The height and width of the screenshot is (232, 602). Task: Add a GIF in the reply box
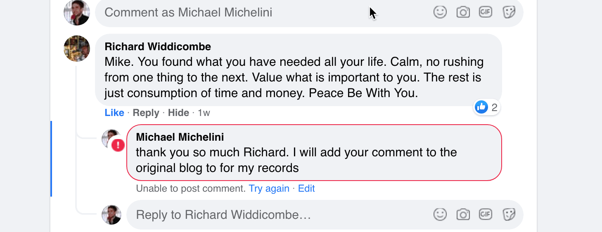[486, 214]
